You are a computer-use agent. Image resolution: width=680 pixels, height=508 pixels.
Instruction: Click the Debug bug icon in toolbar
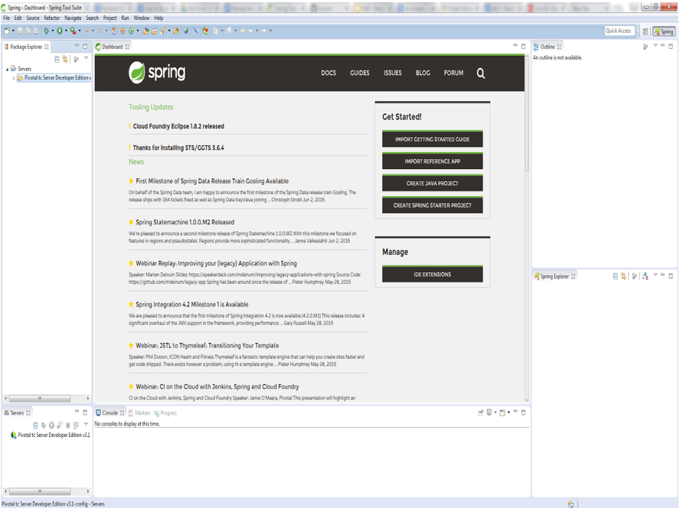point(47,31)
